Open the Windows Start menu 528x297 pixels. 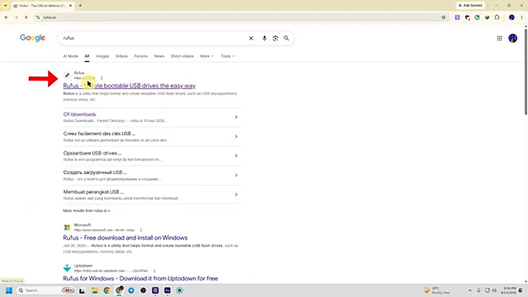9,290
